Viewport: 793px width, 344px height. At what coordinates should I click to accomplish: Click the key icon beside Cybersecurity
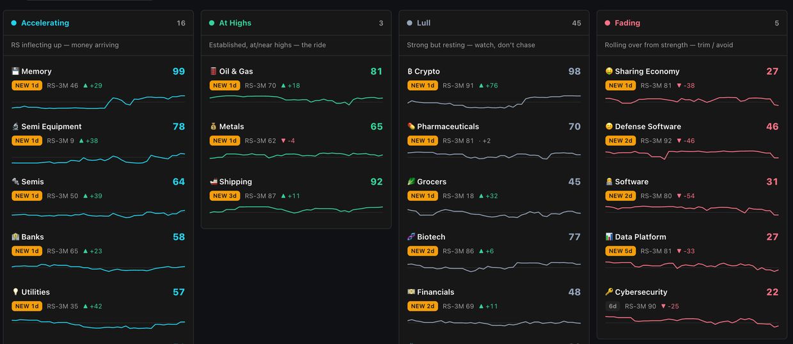[x=609, y=292]
